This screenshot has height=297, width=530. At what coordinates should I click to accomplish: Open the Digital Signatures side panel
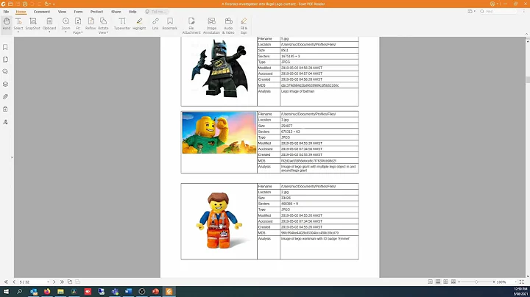pos(5,122)
